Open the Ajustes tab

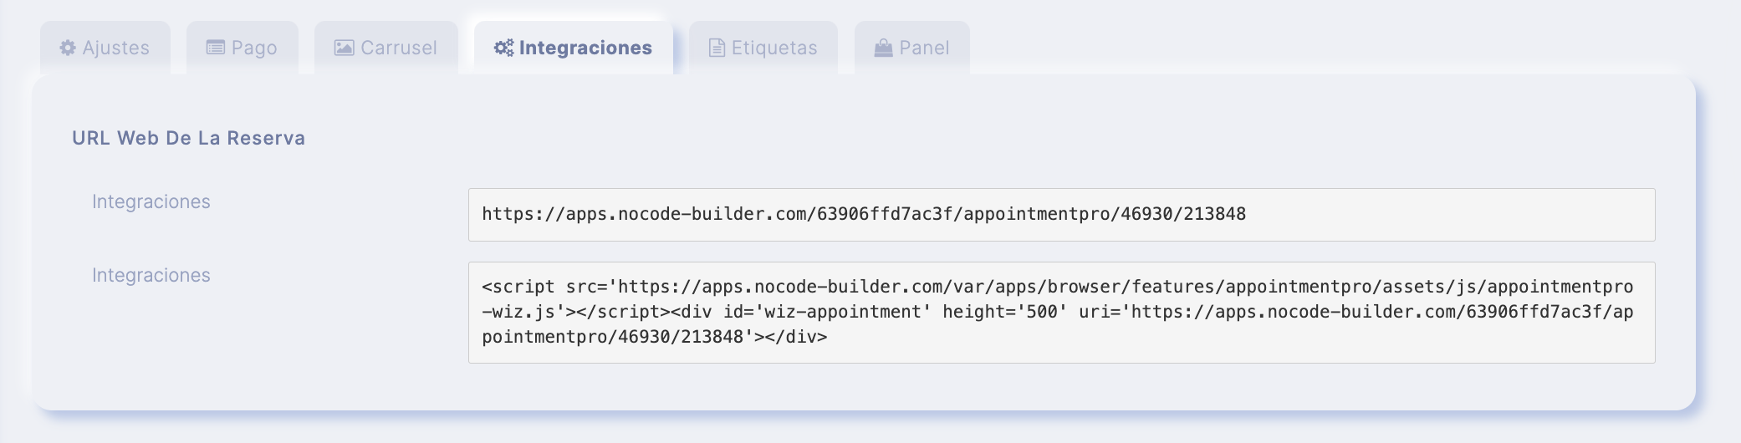click(x=105, y=48)
